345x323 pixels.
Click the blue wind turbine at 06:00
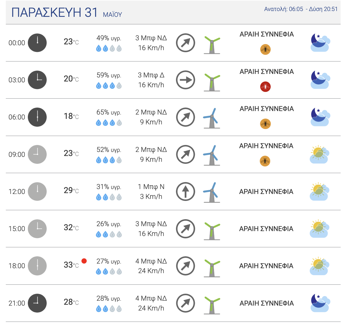pos(212,118)
